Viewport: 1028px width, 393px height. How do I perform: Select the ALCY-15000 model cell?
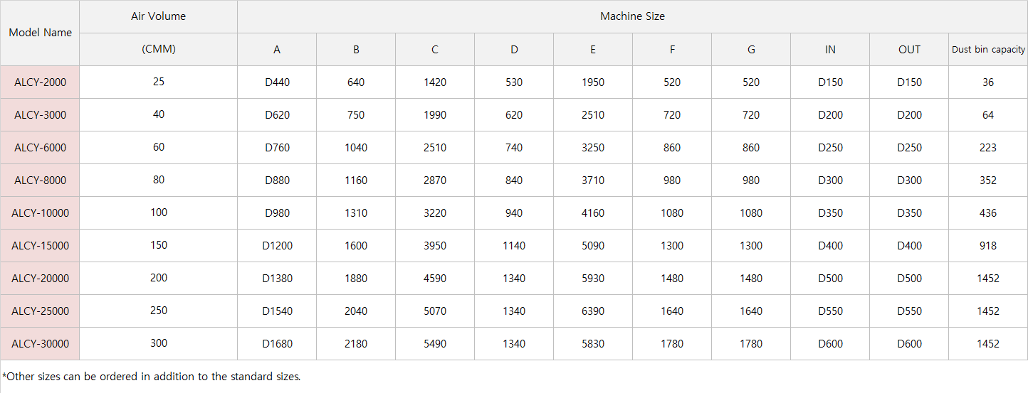(40, 246)
